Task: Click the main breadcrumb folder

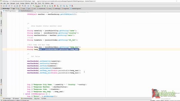Action: click(23, 8)
